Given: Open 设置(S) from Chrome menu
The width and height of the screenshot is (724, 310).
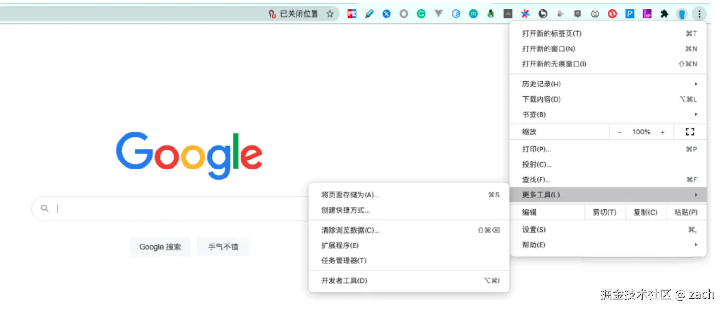Looking at the screenshot, I should (x=608, y=230).
